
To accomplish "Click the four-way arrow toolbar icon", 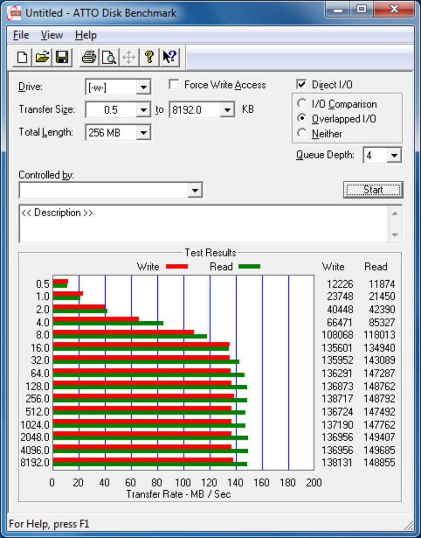I will coord(129,57).
